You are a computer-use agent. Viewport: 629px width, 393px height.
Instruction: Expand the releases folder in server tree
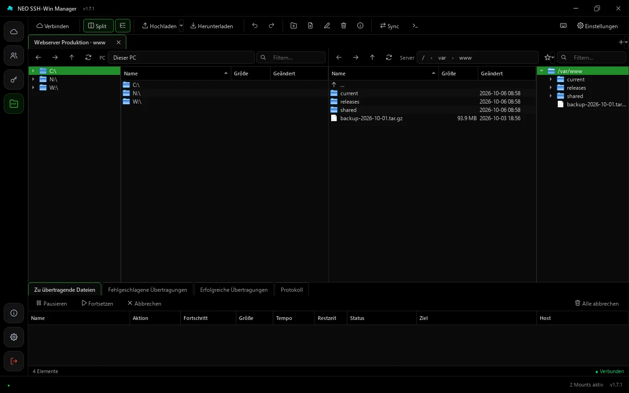[551, 88]
